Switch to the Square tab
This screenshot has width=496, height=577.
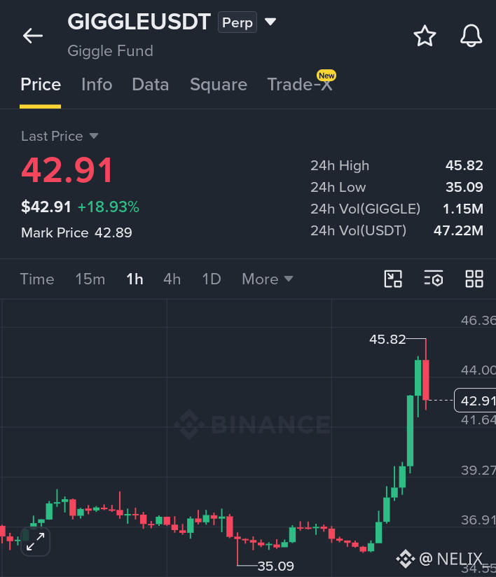219,85
